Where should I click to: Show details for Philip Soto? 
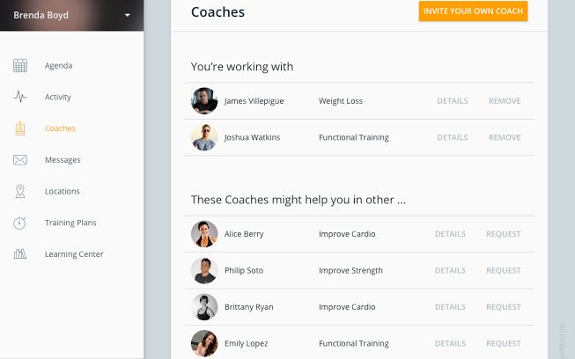coord(450,270)
